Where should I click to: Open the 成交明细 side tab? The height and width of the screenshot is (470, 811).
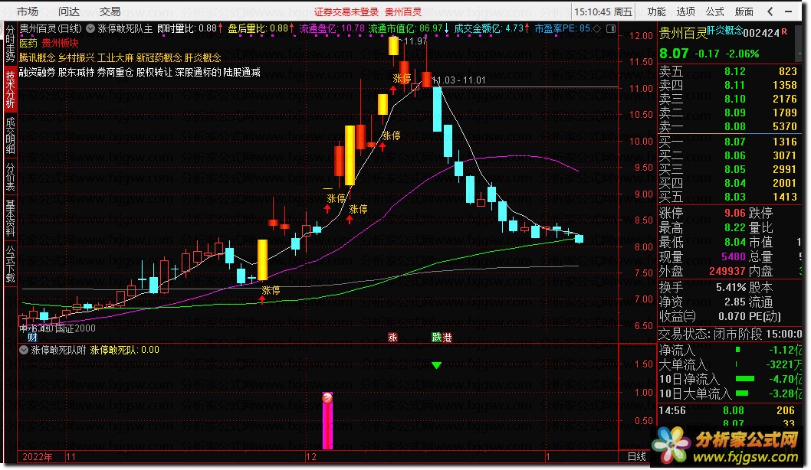click(x=10, y=135)
